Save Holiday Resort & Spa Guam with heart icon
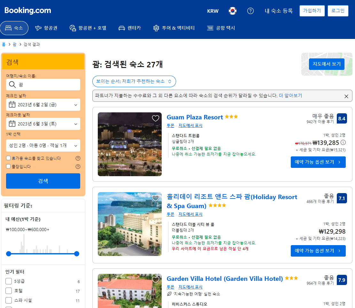This screenshot has height=308, width=355. click(156, 198)
